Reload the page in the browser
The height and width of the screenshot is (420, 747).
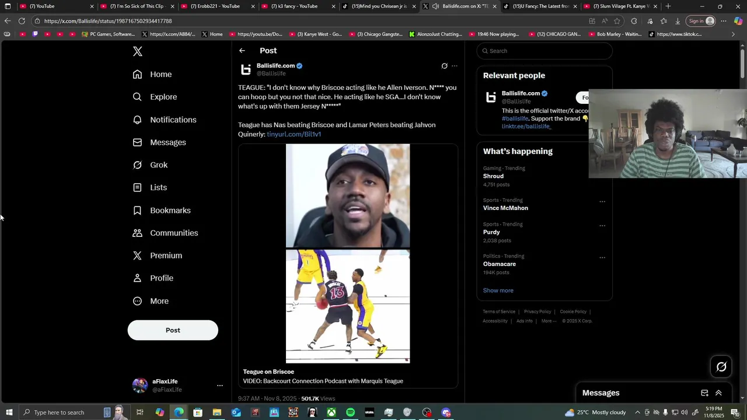(x=22, y=21)
